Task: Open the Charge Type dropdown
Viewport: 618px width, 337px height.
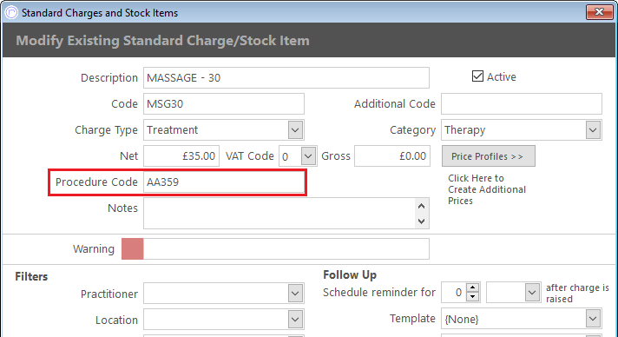Action: click(295, 129)
